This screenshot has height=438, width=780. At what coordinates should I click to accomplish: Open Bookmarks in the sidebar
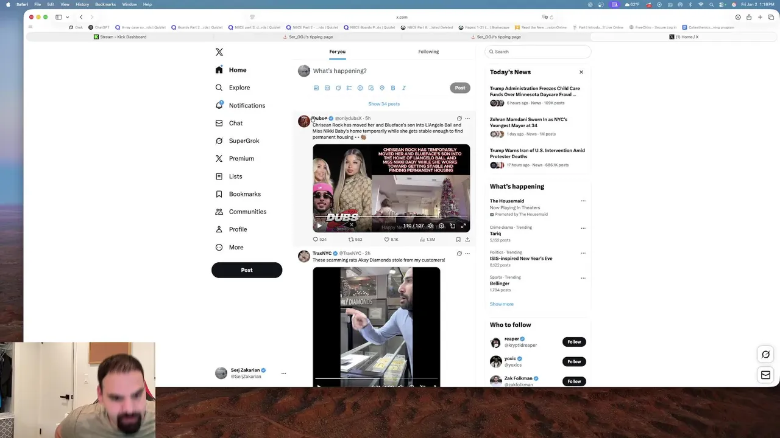pos(238,194)
